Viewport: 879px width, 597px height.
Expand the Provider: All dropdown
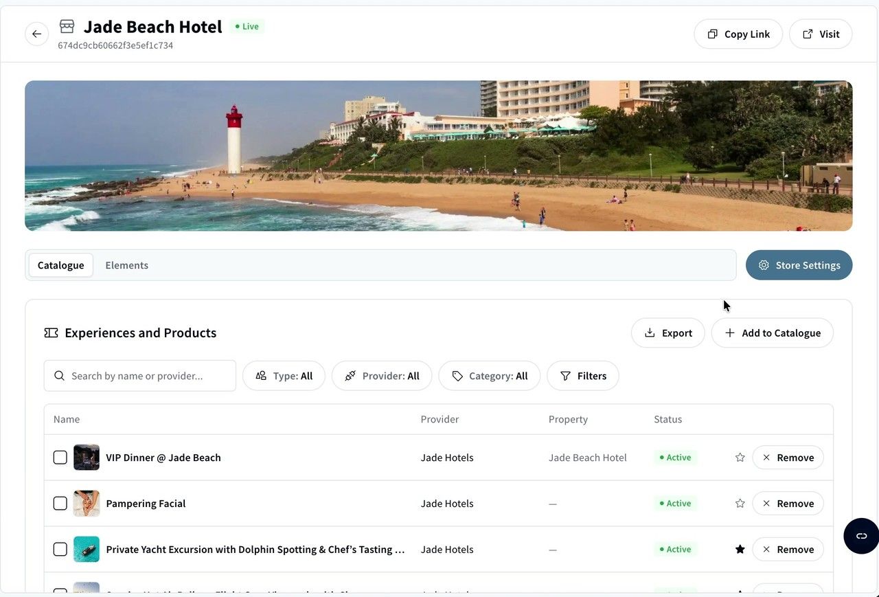tap(382, 376)
